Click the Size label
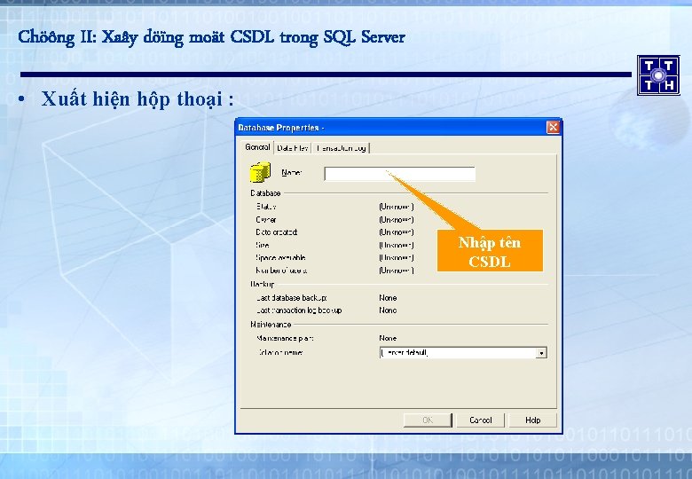692x479 pixels. (x=263, y=245)
